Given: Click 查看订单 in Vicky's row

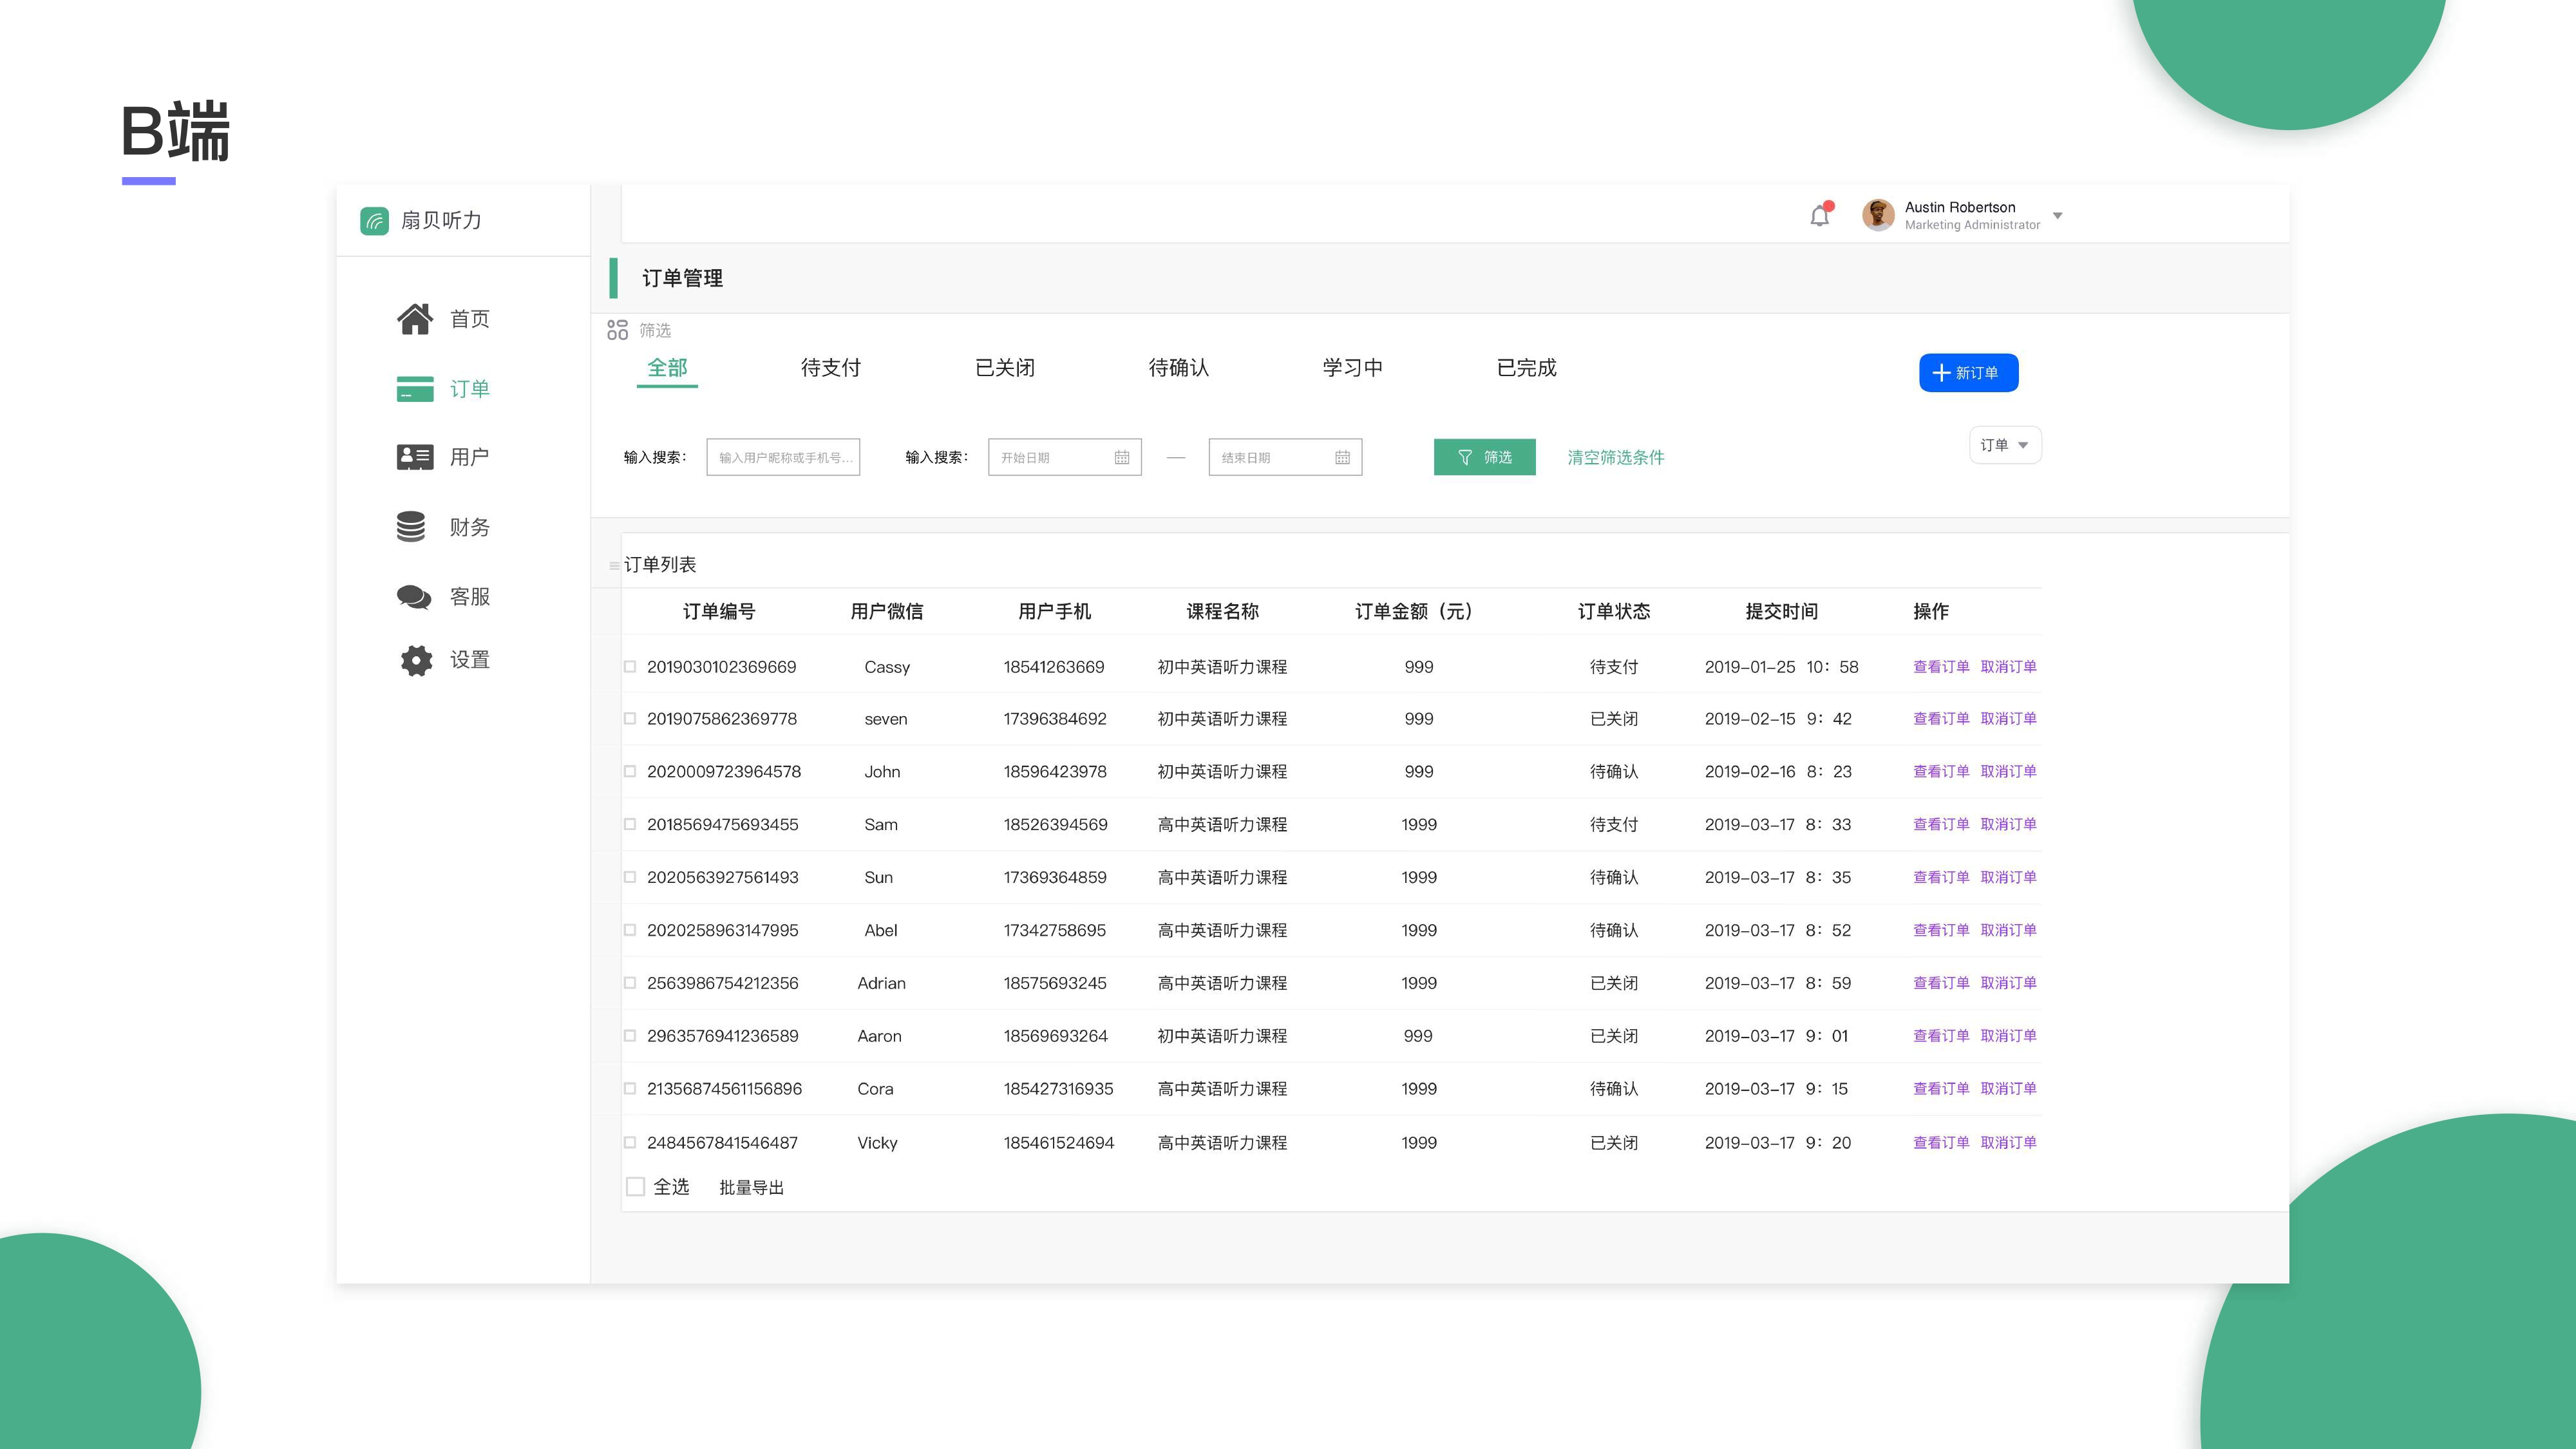Looking at the screenshot, I should [x=1941, y=1143].
